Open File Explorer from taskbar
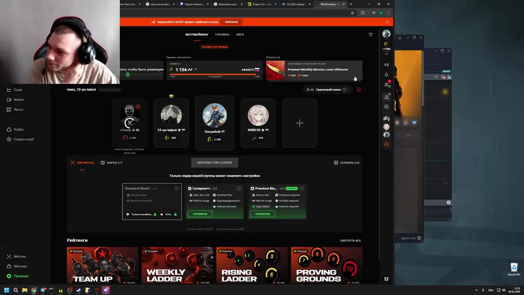This screenshot has height=295, width=524. [25, 290]
